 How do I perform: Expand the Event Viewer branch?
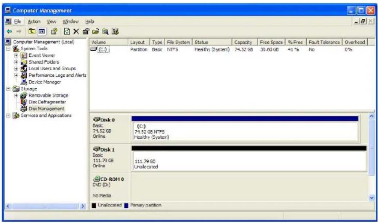click(16, 55)
